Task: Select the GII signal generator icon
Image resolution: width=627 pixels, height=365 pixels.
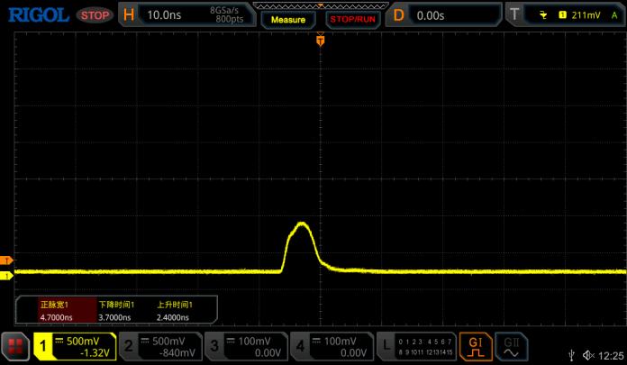Action: point(511,346)
